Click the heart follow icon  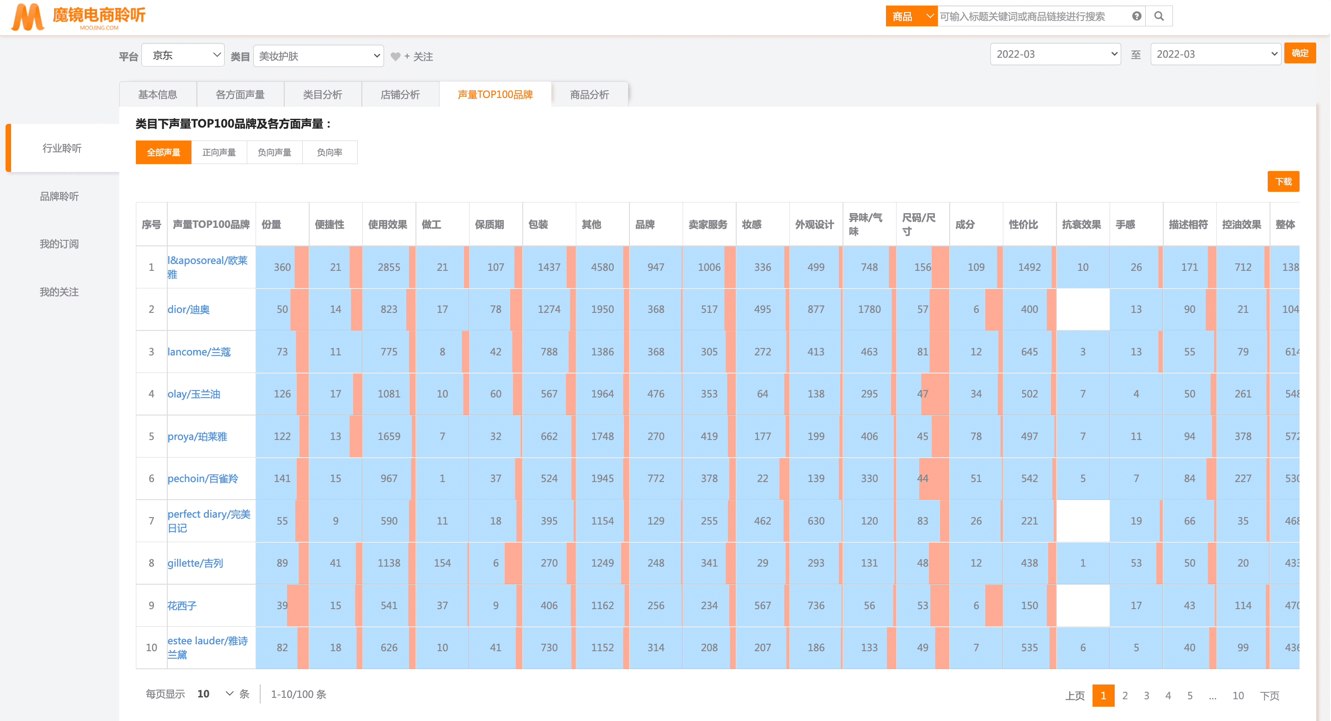coord(395,57)
